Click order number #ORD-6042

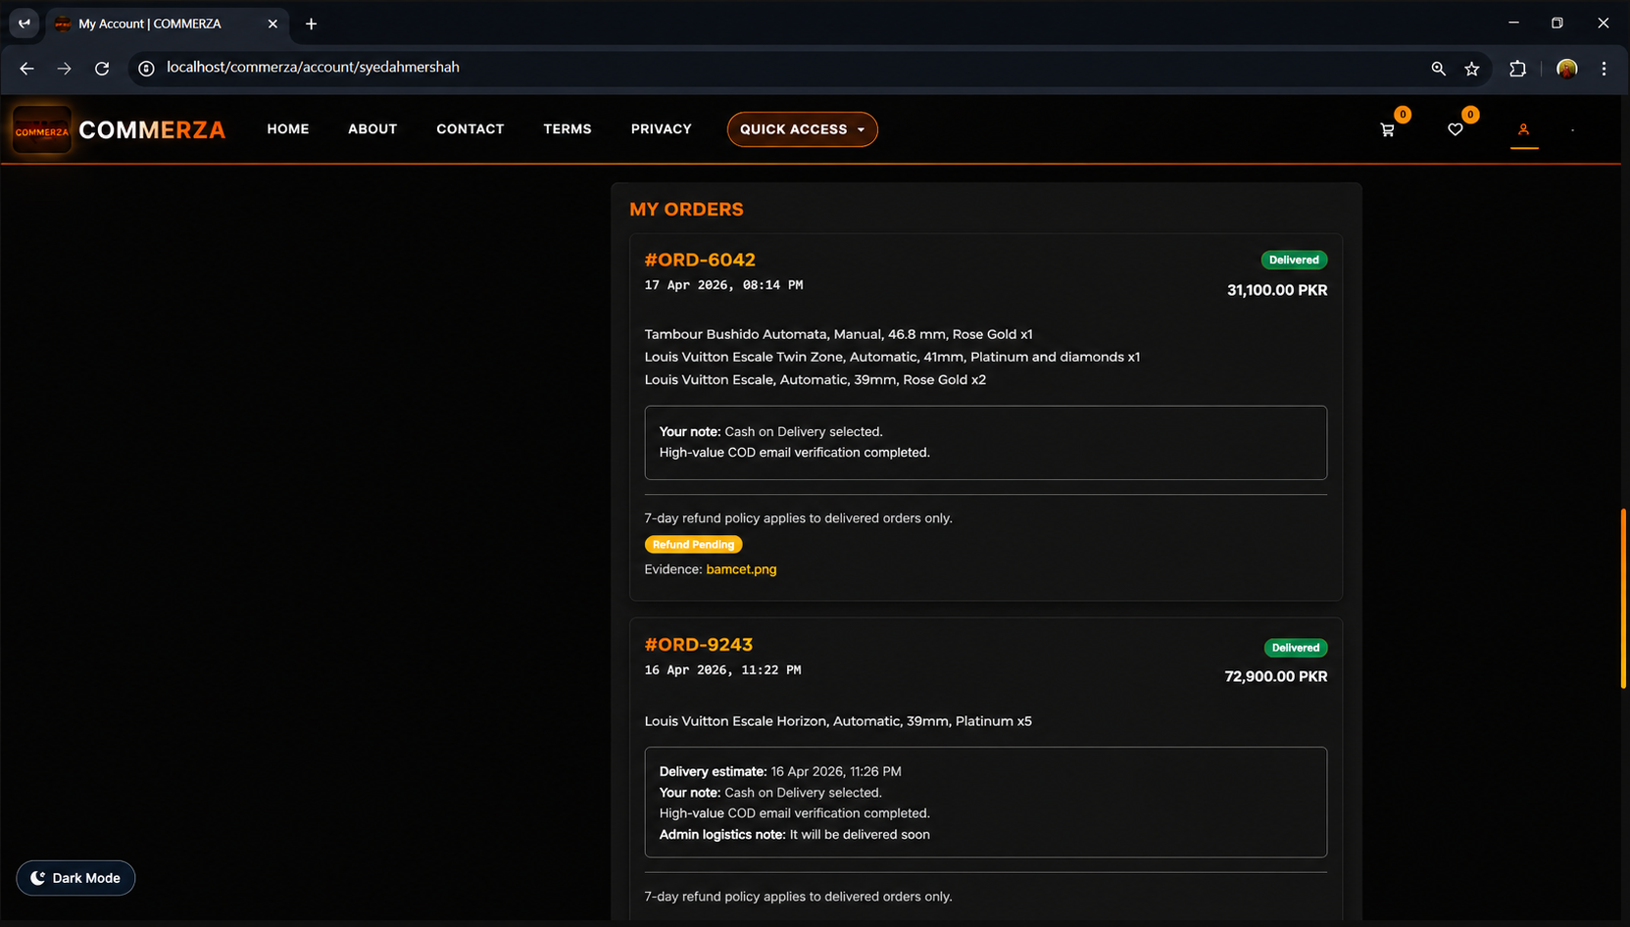(x=700, y=260)
